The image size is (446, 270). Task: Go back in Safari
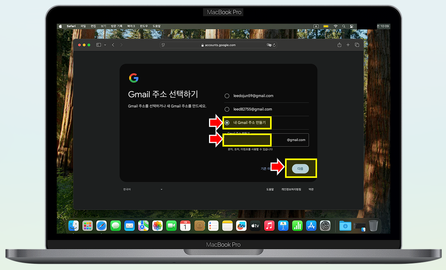pyautogui.click(x=113, y=45)
